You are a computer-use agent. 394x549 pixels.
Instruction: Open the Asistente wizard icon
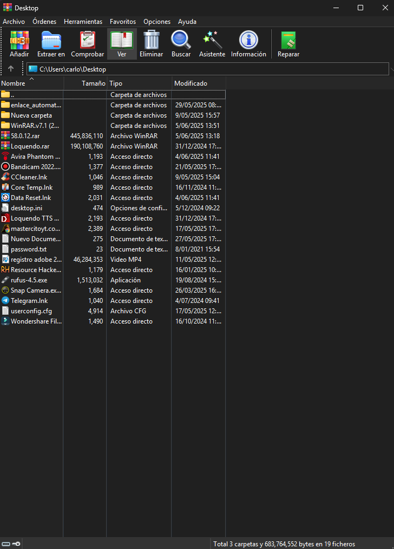(x=212, y=40)
